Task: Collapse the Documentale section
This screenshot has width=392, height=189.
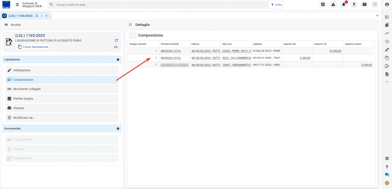Action: (x=118, y=129)
